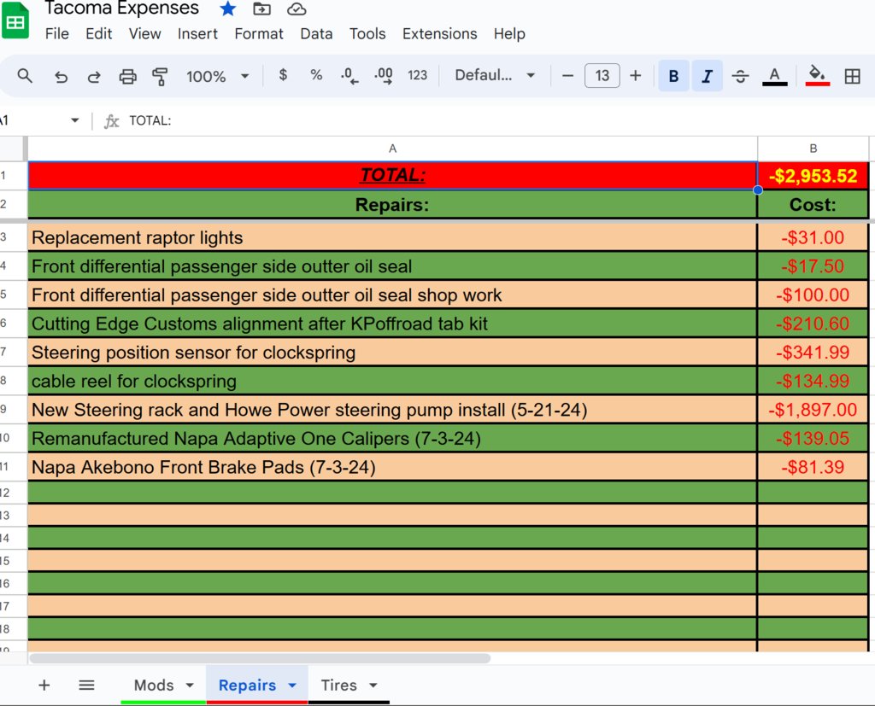Select the Remanufactured Napa Adaptive One Calipers cell
The width and height of the screenshot is (875, 706).
coord(392,438)
